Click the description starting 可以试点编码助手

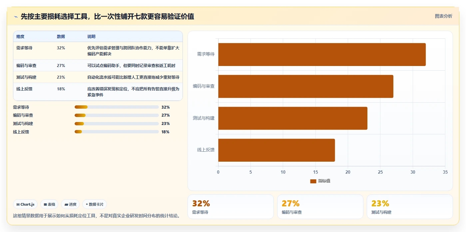(x=131, y=66)
